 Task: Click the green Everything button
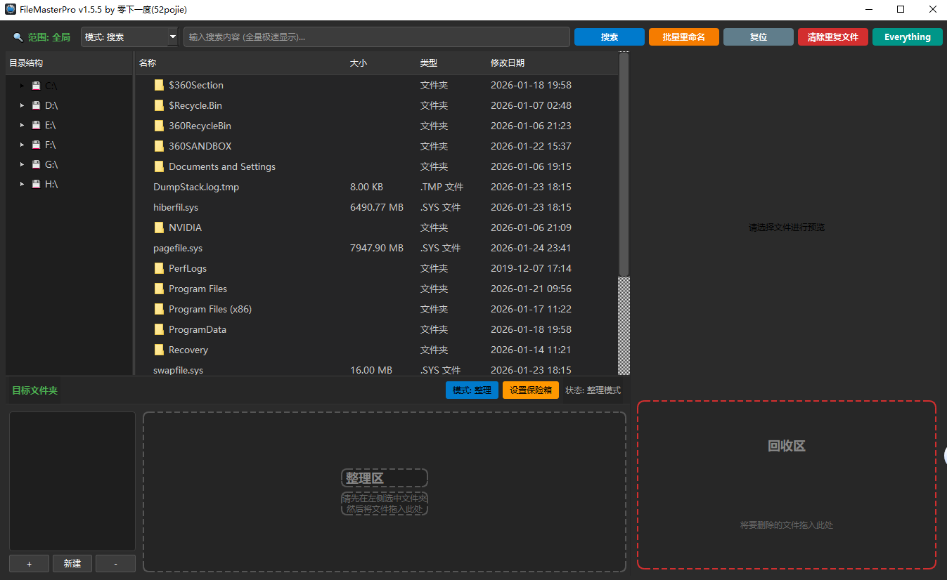907,37
